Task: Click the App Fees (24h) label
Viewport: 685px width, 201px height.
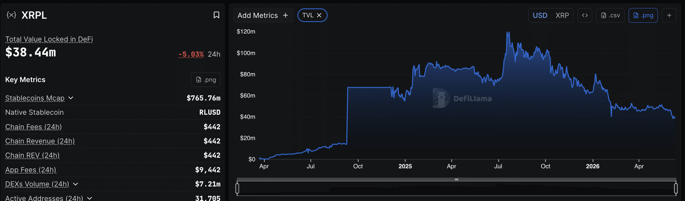Action: coord(31,170)
